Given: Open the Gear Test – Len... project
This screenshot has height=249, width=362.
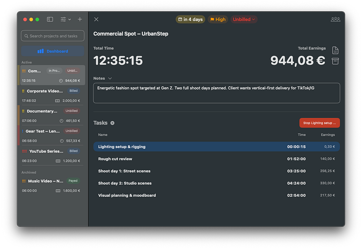Looking at the screenshot, I should (53, 136).
